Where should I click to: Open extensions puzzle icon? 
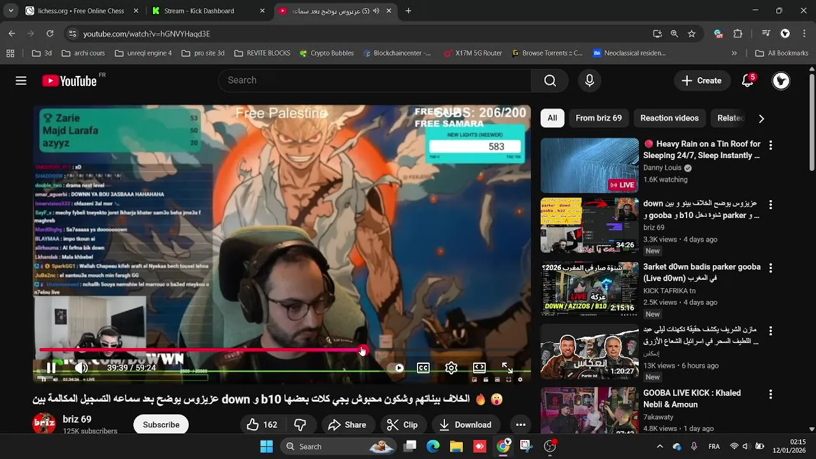(x=738, y=34)
